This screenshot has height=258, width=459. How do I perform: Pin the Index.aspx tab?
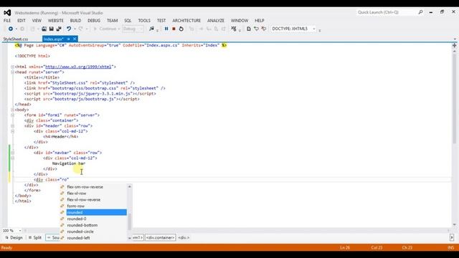pos(69,39)
